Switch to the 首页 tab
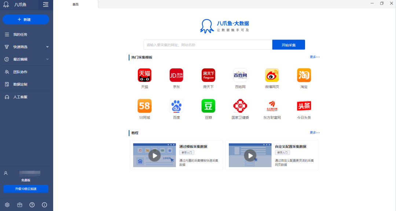This screenshot has width=396, height=211. pyautogui.click(x=76, y=4)
